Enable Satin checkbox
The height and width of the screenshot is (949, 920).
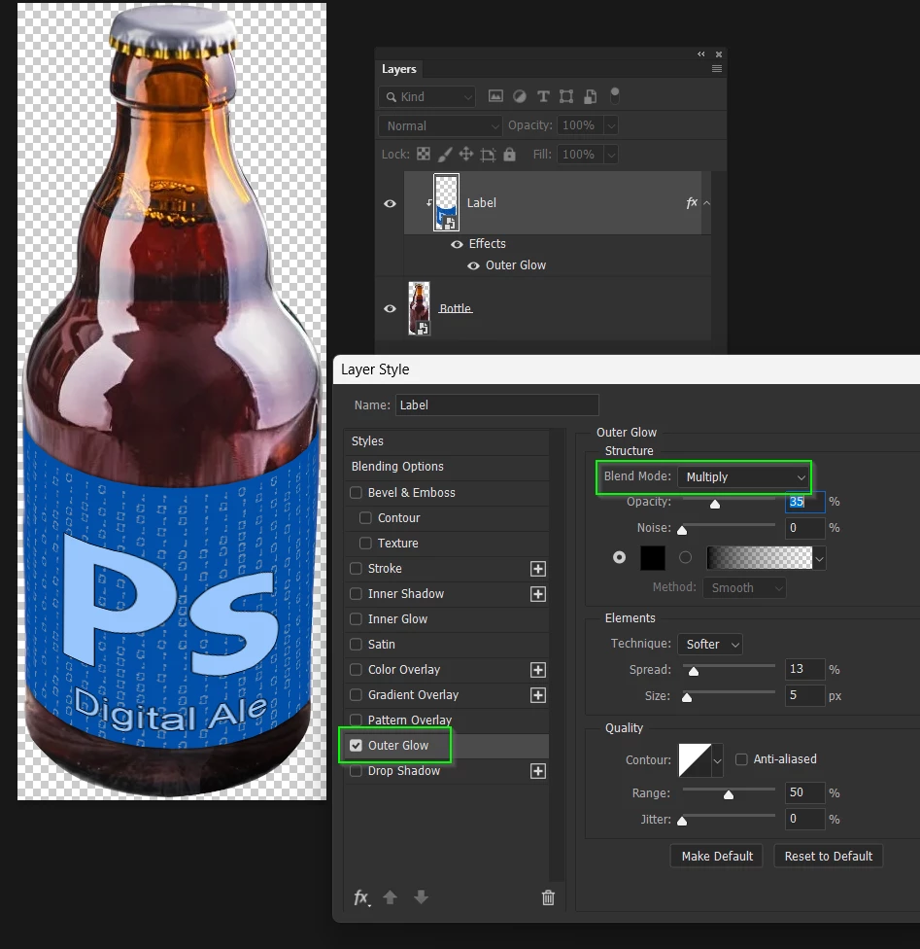[356, 644]
